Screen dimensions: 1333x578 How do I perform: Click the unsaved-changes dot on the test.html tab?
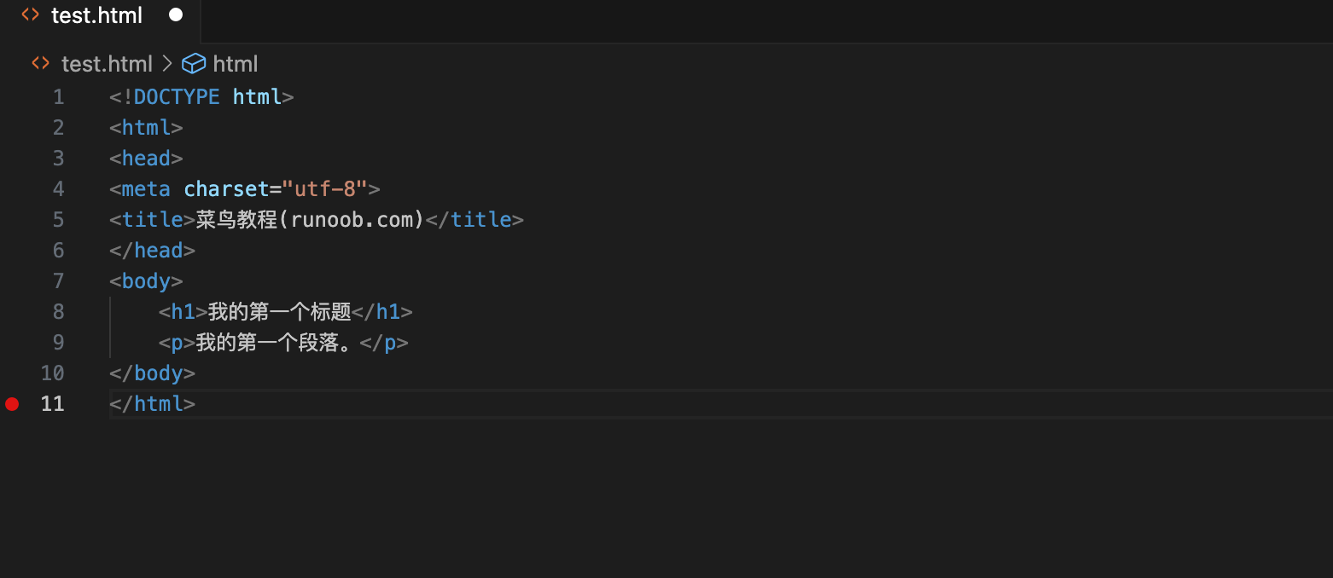point(176,15)
